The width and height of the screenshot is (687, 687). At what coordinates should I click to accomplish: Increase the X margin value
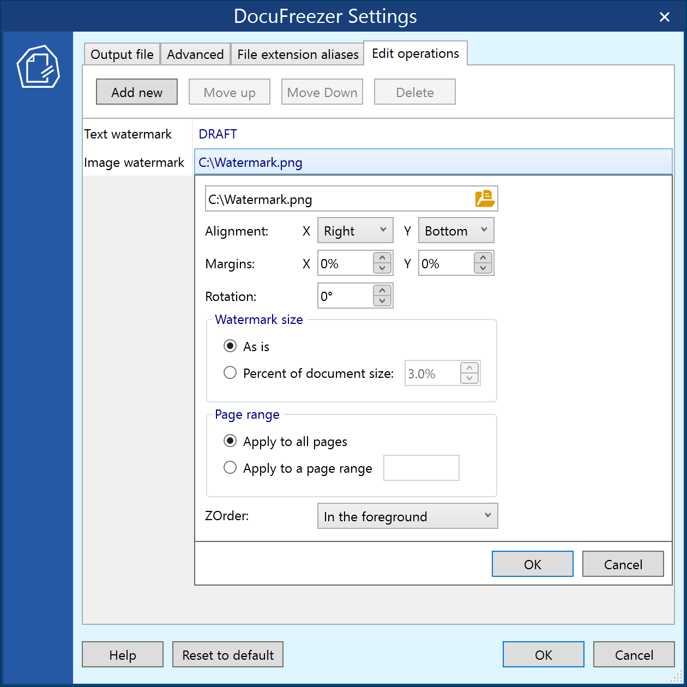pyautogui.click(x=382, y=258)
